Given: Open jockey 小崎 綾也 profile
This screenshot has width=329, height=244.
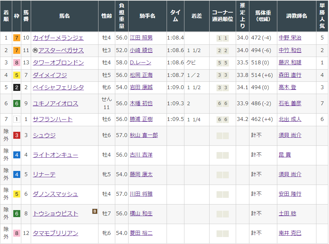Looking at the screenshot, I should pyautogui.click(x=141, y=50).
